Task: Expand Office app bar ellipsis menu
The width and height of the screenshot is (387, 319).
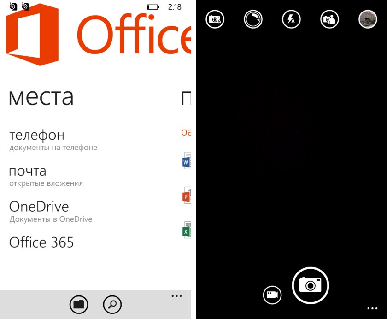Action: pos(177,296)
